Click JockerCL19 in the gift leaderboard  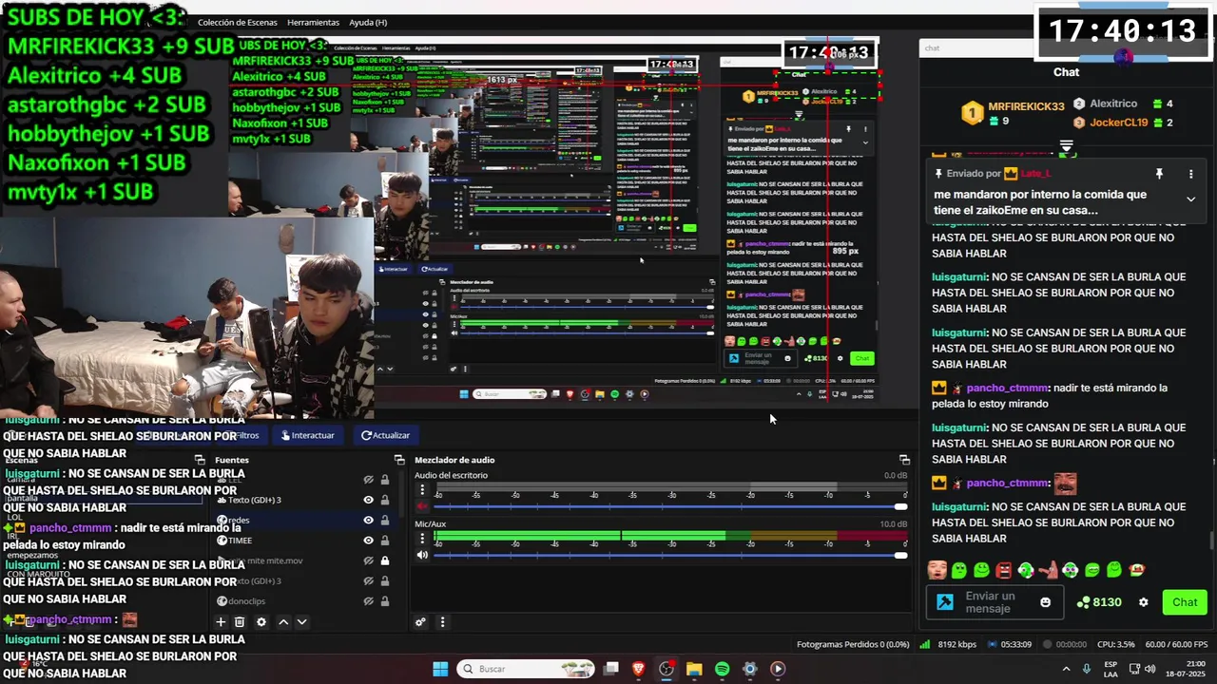[x=1119, y=123]
